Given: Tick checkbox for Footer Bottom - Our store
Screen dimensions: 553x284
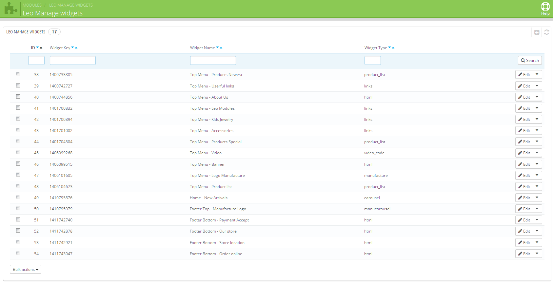Looking at the screenshot, I should click(18, 231).
